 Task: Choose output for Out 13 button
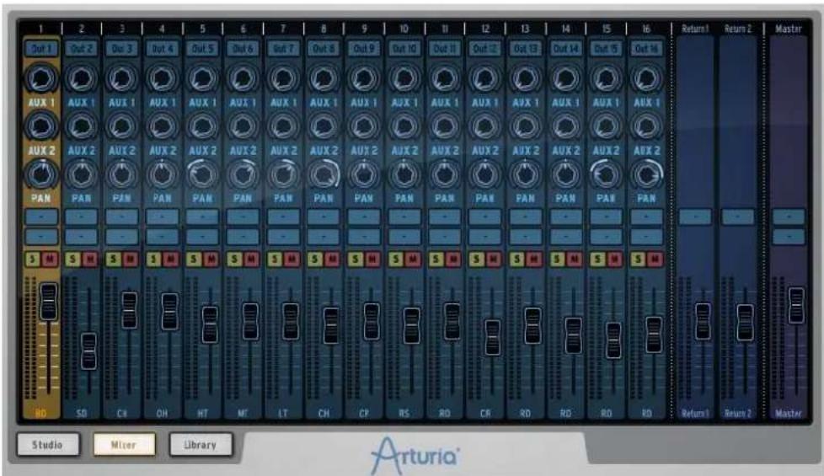pos(526,49)
